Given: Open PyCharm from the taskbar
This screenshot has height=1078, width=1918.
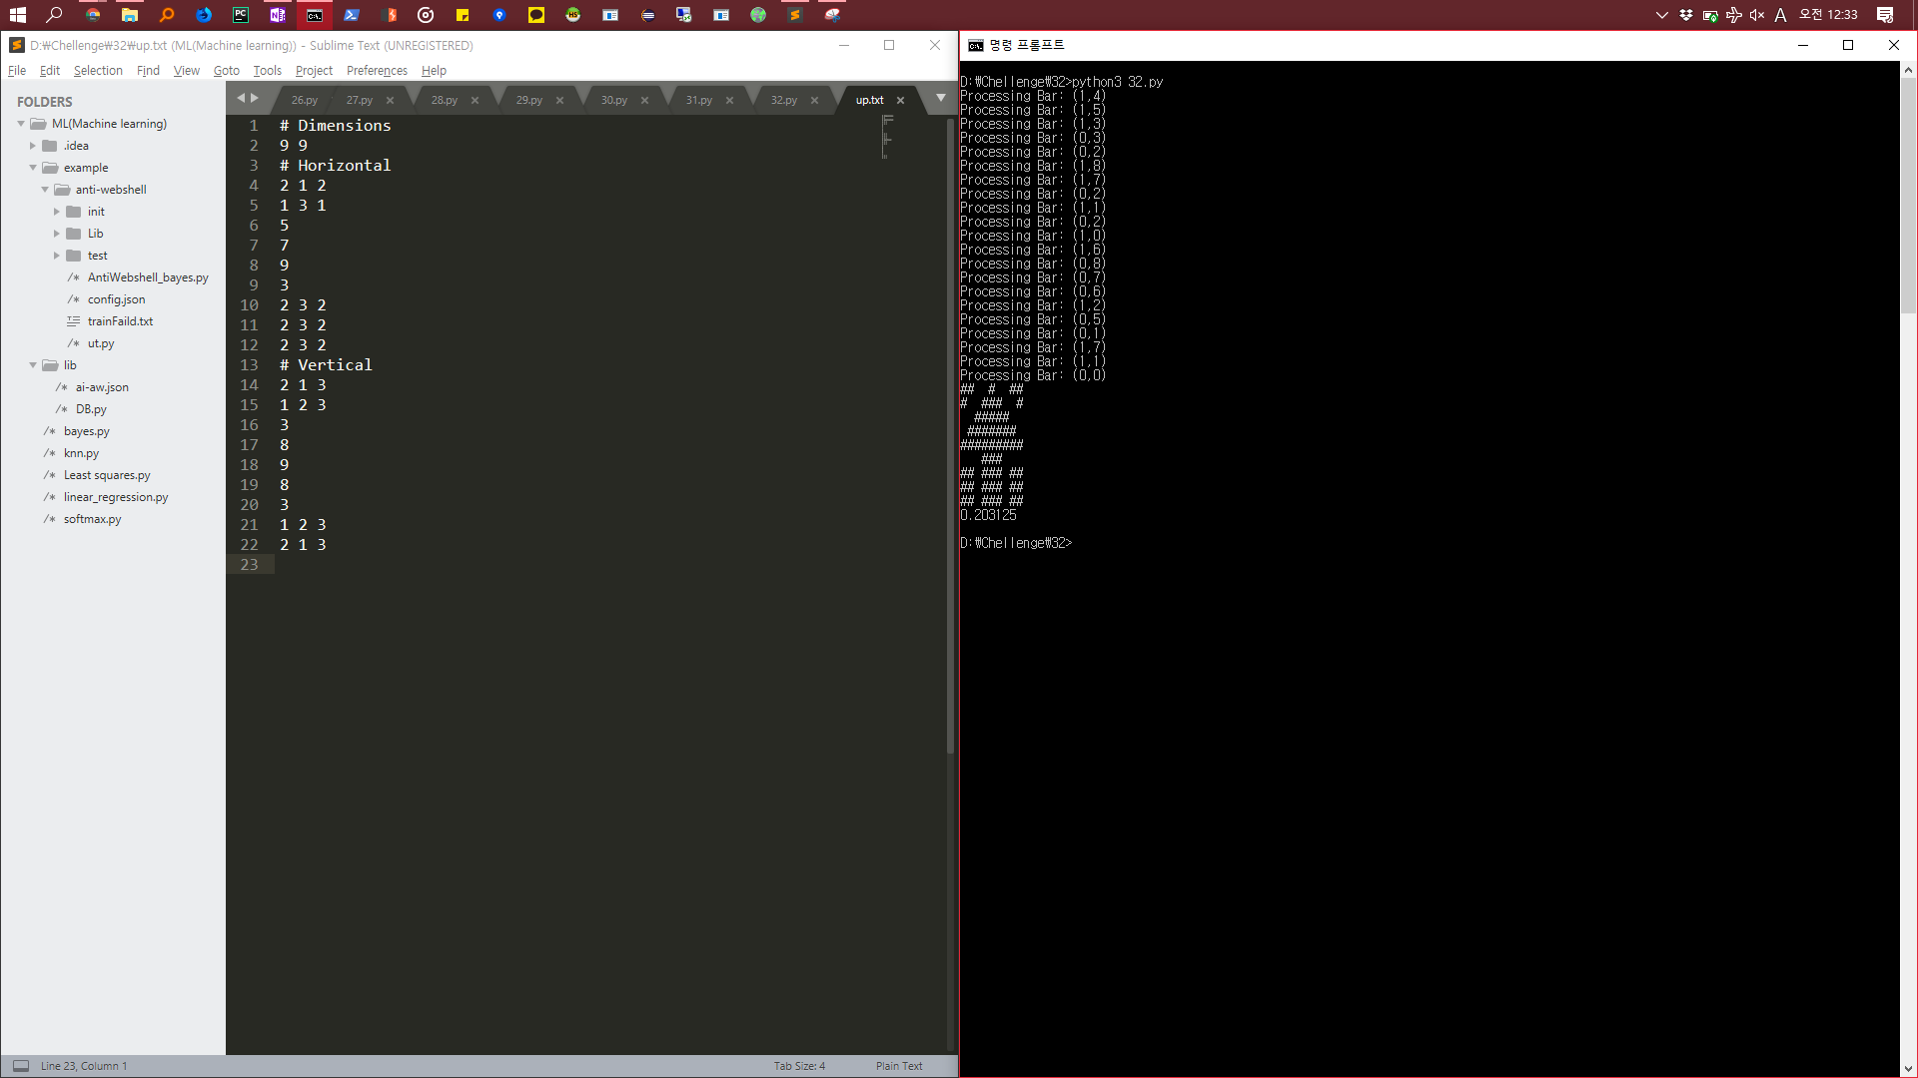Looking at the screenshot, I should (241, 15).
